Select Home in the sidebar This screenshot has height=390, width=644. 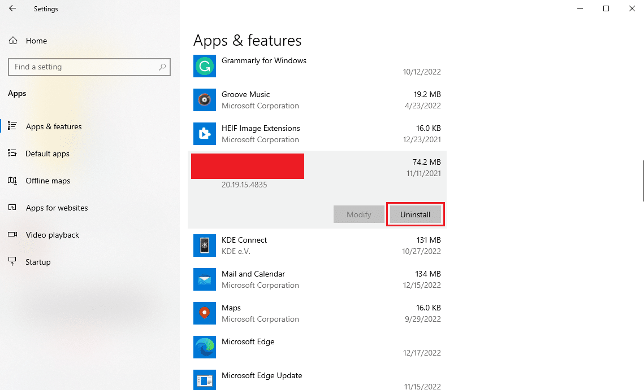click(36, 41)
